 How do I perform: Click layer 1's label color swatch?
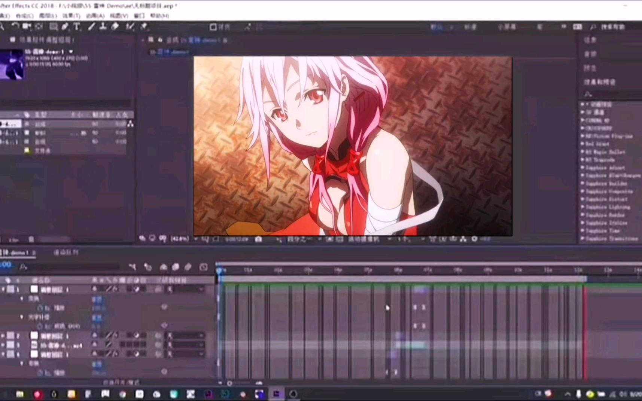click(11, 289)
